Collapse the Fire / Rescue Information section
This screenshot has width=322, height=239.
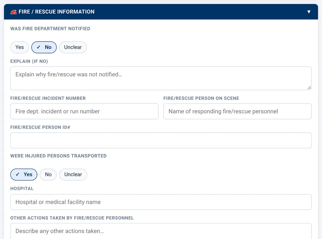tap(309, 12)
